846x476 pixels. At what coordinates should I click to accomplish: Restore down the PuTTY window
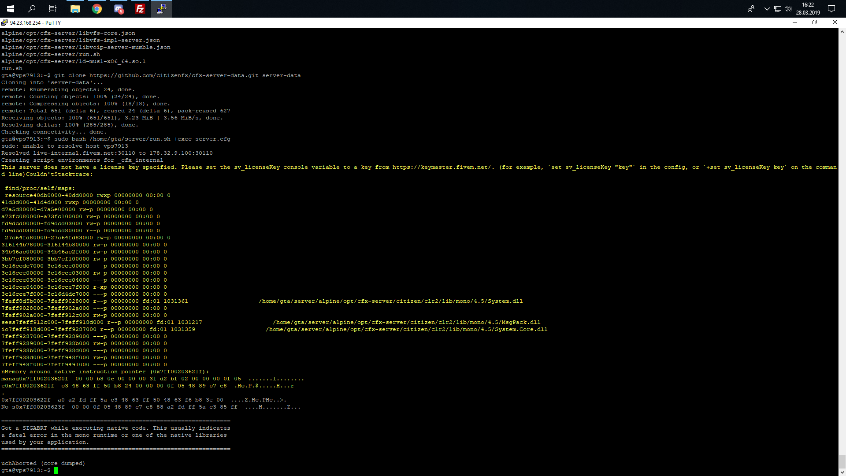(x=815, y=22)
